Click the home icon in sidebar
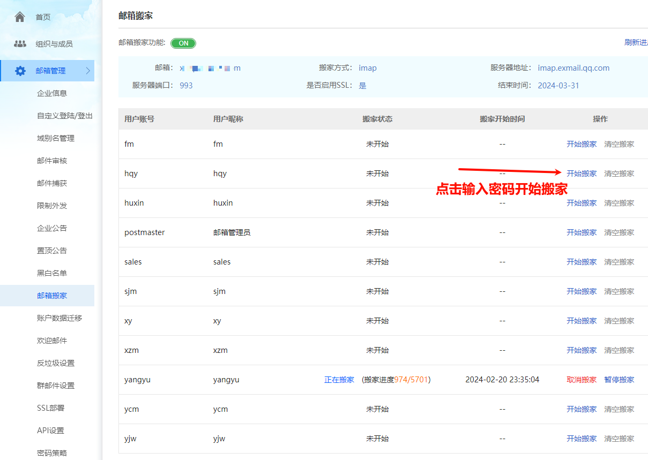The height and width of the screenshot is (460, 648). tap(20, 17)
